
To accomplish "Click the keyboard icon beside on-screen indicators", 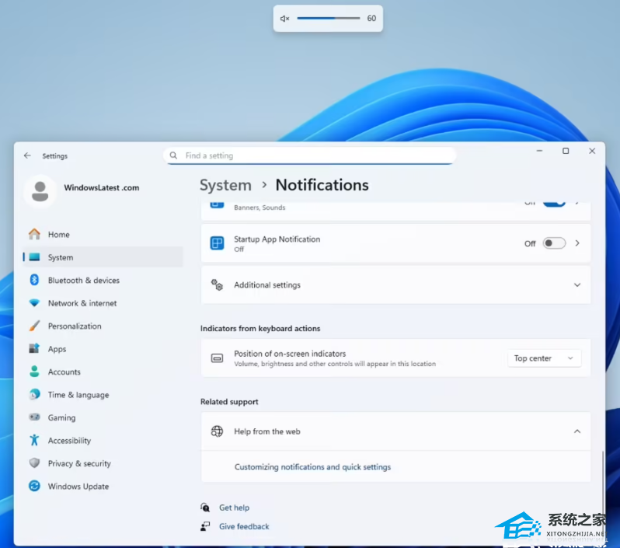I will pos(218,358).
